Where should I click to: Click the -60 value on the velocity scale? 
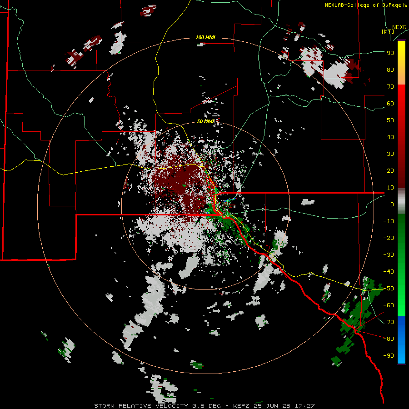point(389,305)
